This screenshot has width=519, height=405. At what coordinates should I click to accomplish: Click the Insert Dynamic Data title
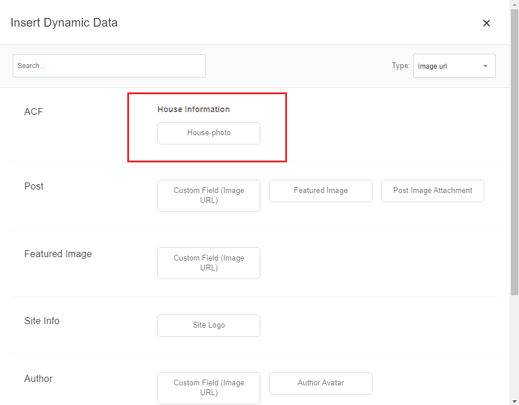[64, 23]
